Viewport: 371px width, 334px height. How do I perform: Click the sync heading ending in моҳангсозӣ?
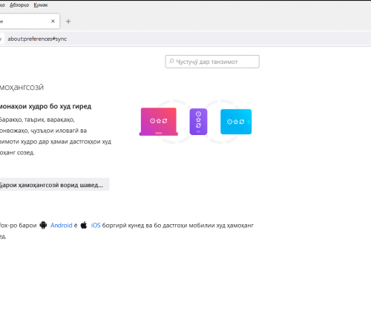point(22,88)
